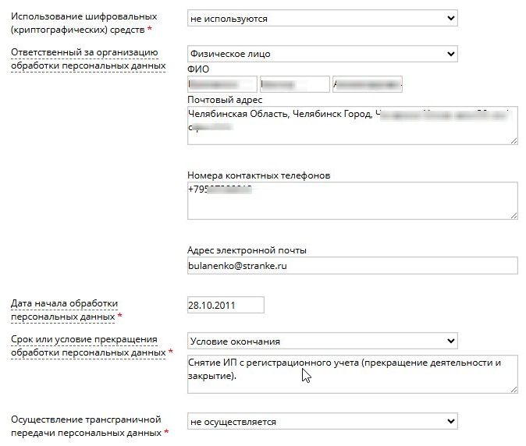Image resolution: width=526 pixels, height=446 pixels.
Task: Click the contact phone numbers text area
Action: click(353, 200)
